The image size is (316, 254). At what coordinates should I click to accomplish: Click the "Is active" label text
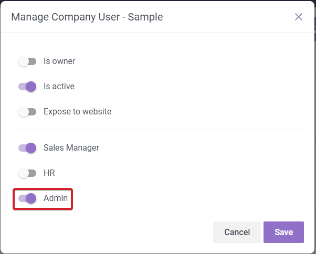tap(59, 87)
